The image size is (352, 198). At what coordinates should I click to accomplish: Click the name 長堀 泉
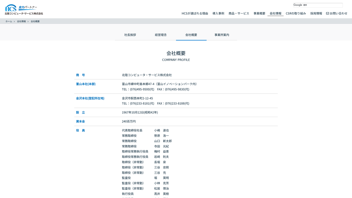point(160,162)
